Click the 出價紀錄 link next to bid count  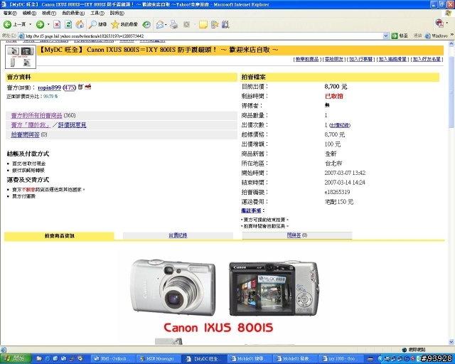340,125
